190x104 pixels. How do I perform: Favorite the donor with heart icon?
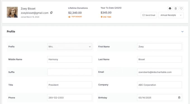181,8
